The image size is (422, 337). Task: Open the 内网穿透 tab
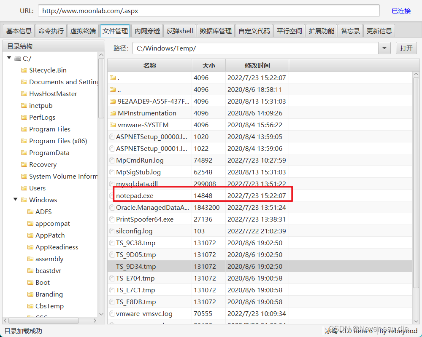point(147,31)
